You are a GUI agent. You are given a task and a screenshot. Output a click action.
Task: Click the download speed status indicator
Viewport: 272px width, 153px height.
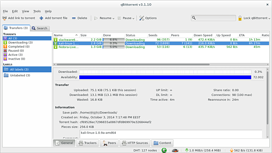click(x=204, y=150)
